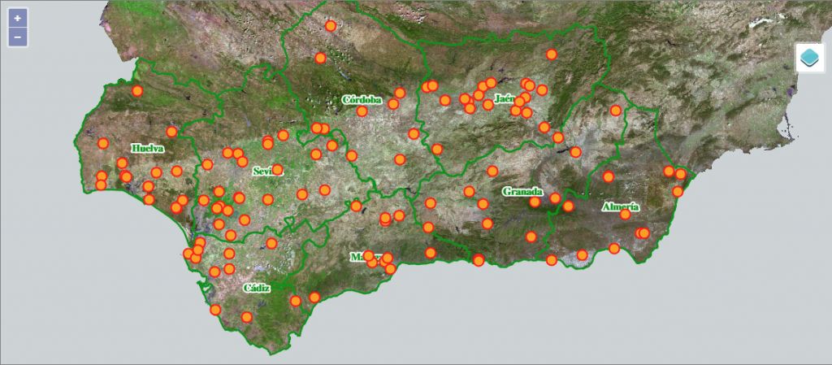Click the Málaga province label
This screenshot has height=365, width=832.
point(357,258)
